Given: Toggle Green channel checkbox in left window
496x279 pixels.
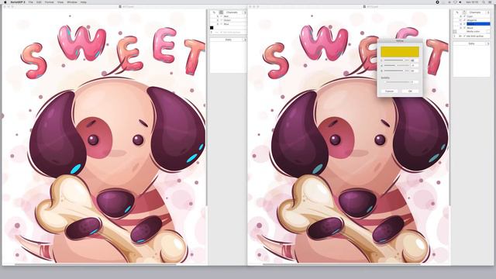Looking at the screenshot, I should 221,20.
